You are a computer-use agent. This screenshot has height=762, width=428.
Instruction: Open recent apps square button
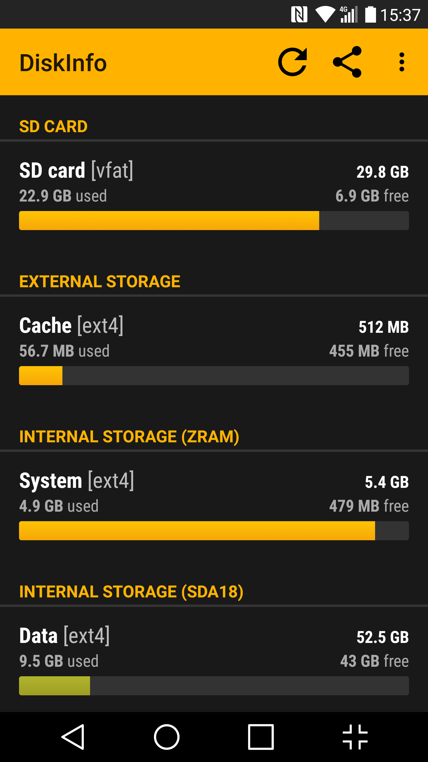pos(261,737)
